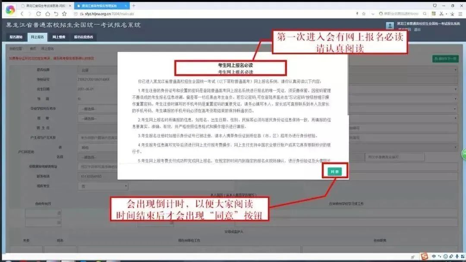466x262 pixels.
Task: Click the search magnifier icon in the browser search box
Action: coord(425,14)
